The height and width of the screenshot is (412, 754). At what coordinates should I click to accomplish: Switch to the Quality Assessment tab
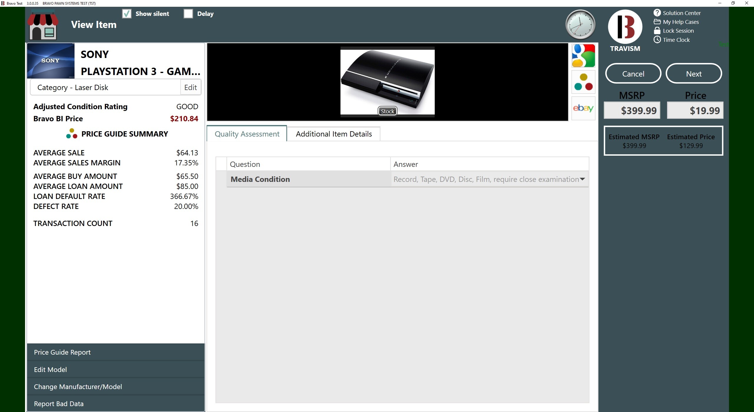tap(247, 134)
